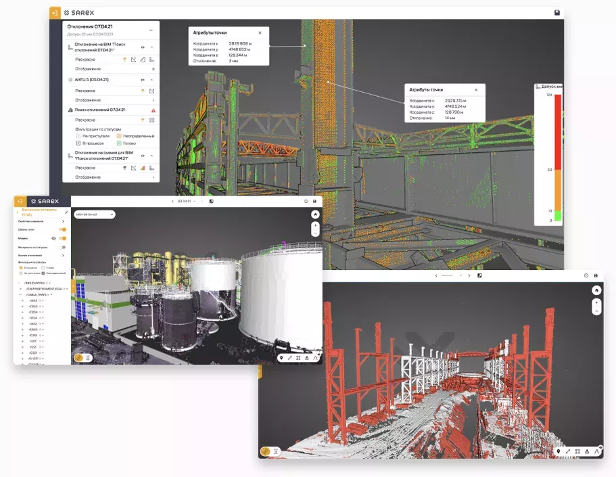Switch off the Облако точек toggle
616x477 pixels.
click(63, 229)
